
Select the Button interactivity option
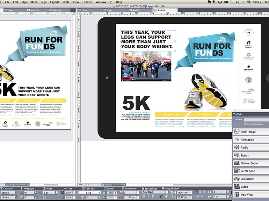pos(251,155)
